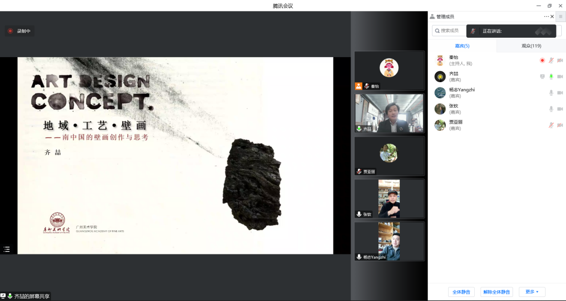The image size is (566, 301).
Task: Click the screen share icon next to 齐喆
Action: [542, 76]
